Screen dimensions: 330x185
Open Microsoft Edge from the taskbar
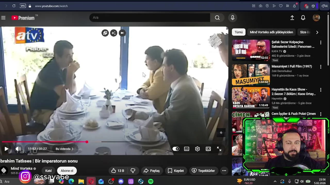[71, 181]
